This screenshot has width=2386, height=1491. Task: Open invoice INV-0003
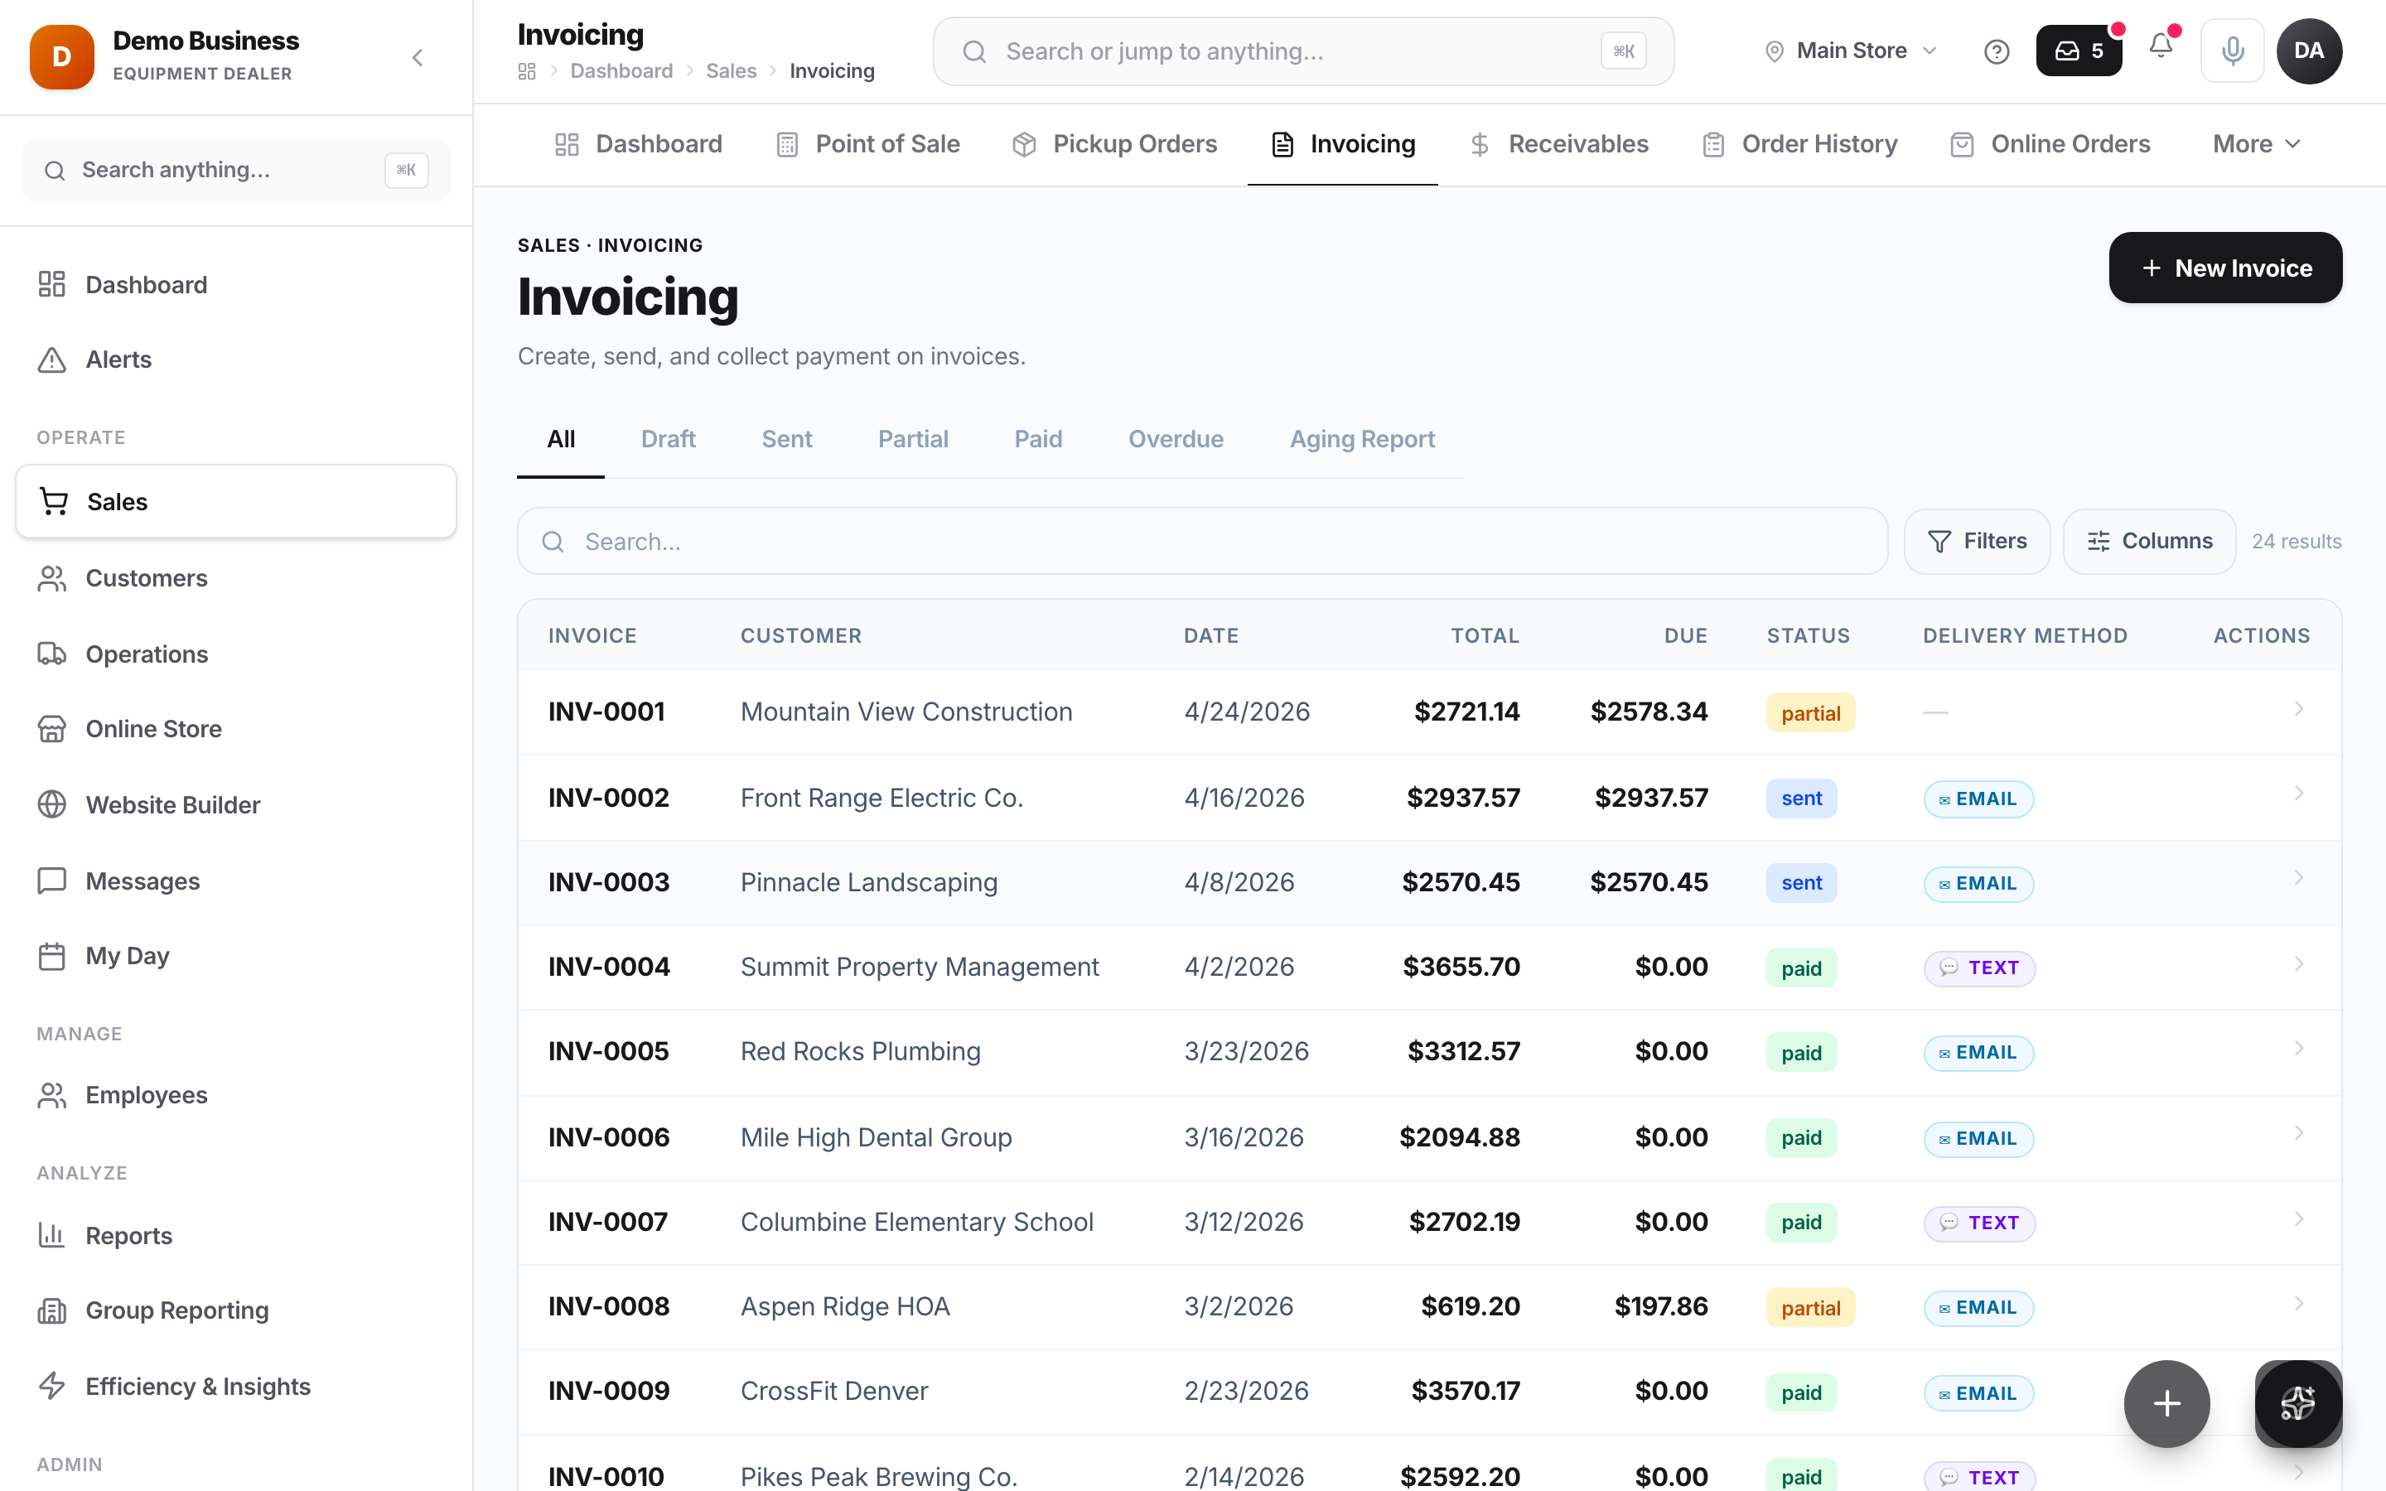(x=608, y=882)
